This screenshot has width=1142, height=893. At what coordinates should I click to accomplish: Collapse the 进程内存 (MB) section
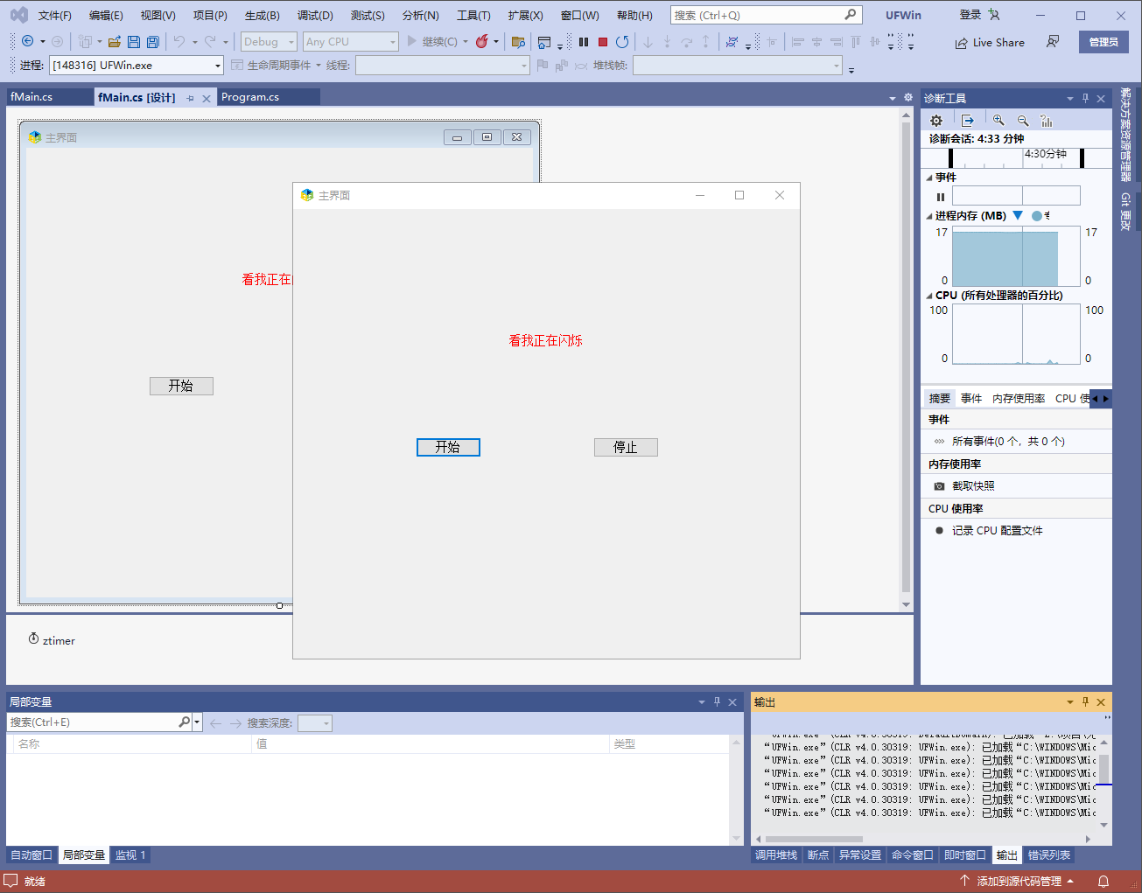point(929,216)
